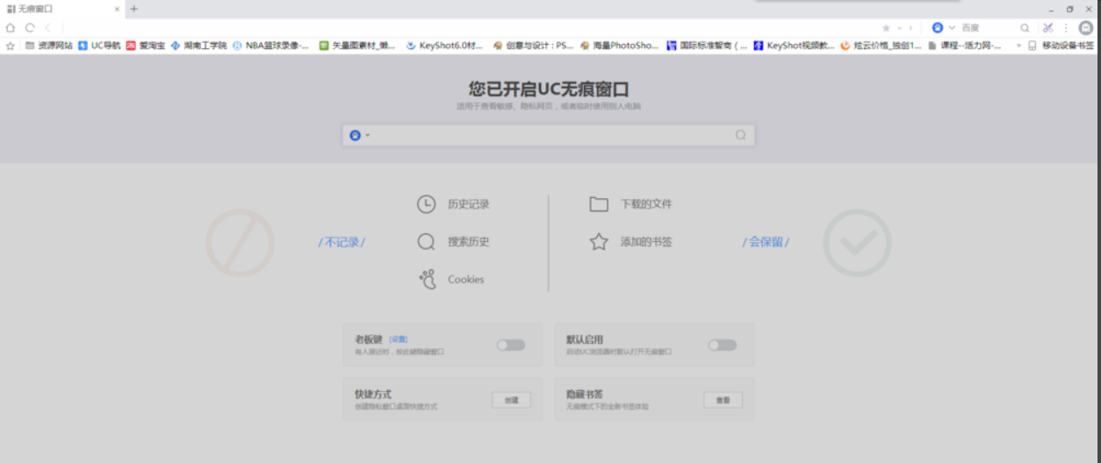Open Baidu search engine dropdown in toolbar

[952, 28]
